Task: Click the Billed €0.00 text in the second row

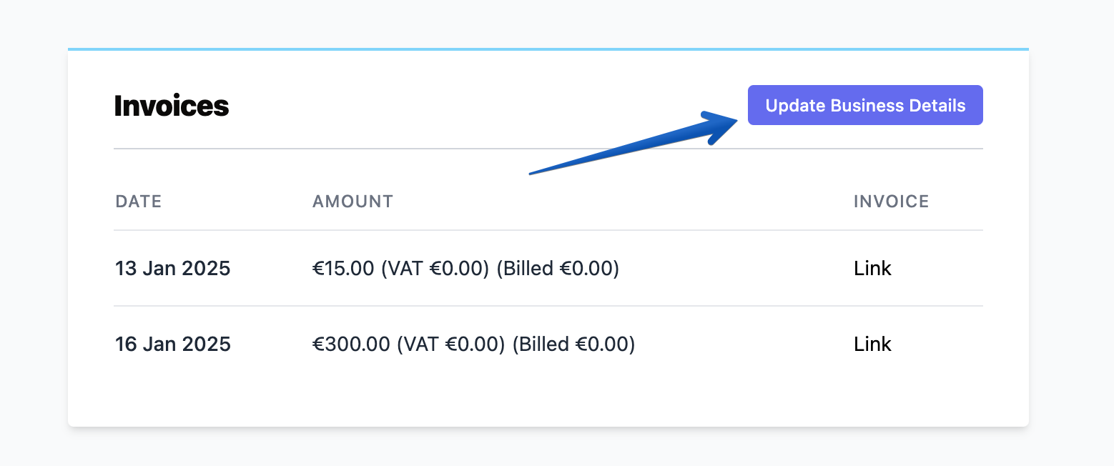Action: (x=573, y=344)
